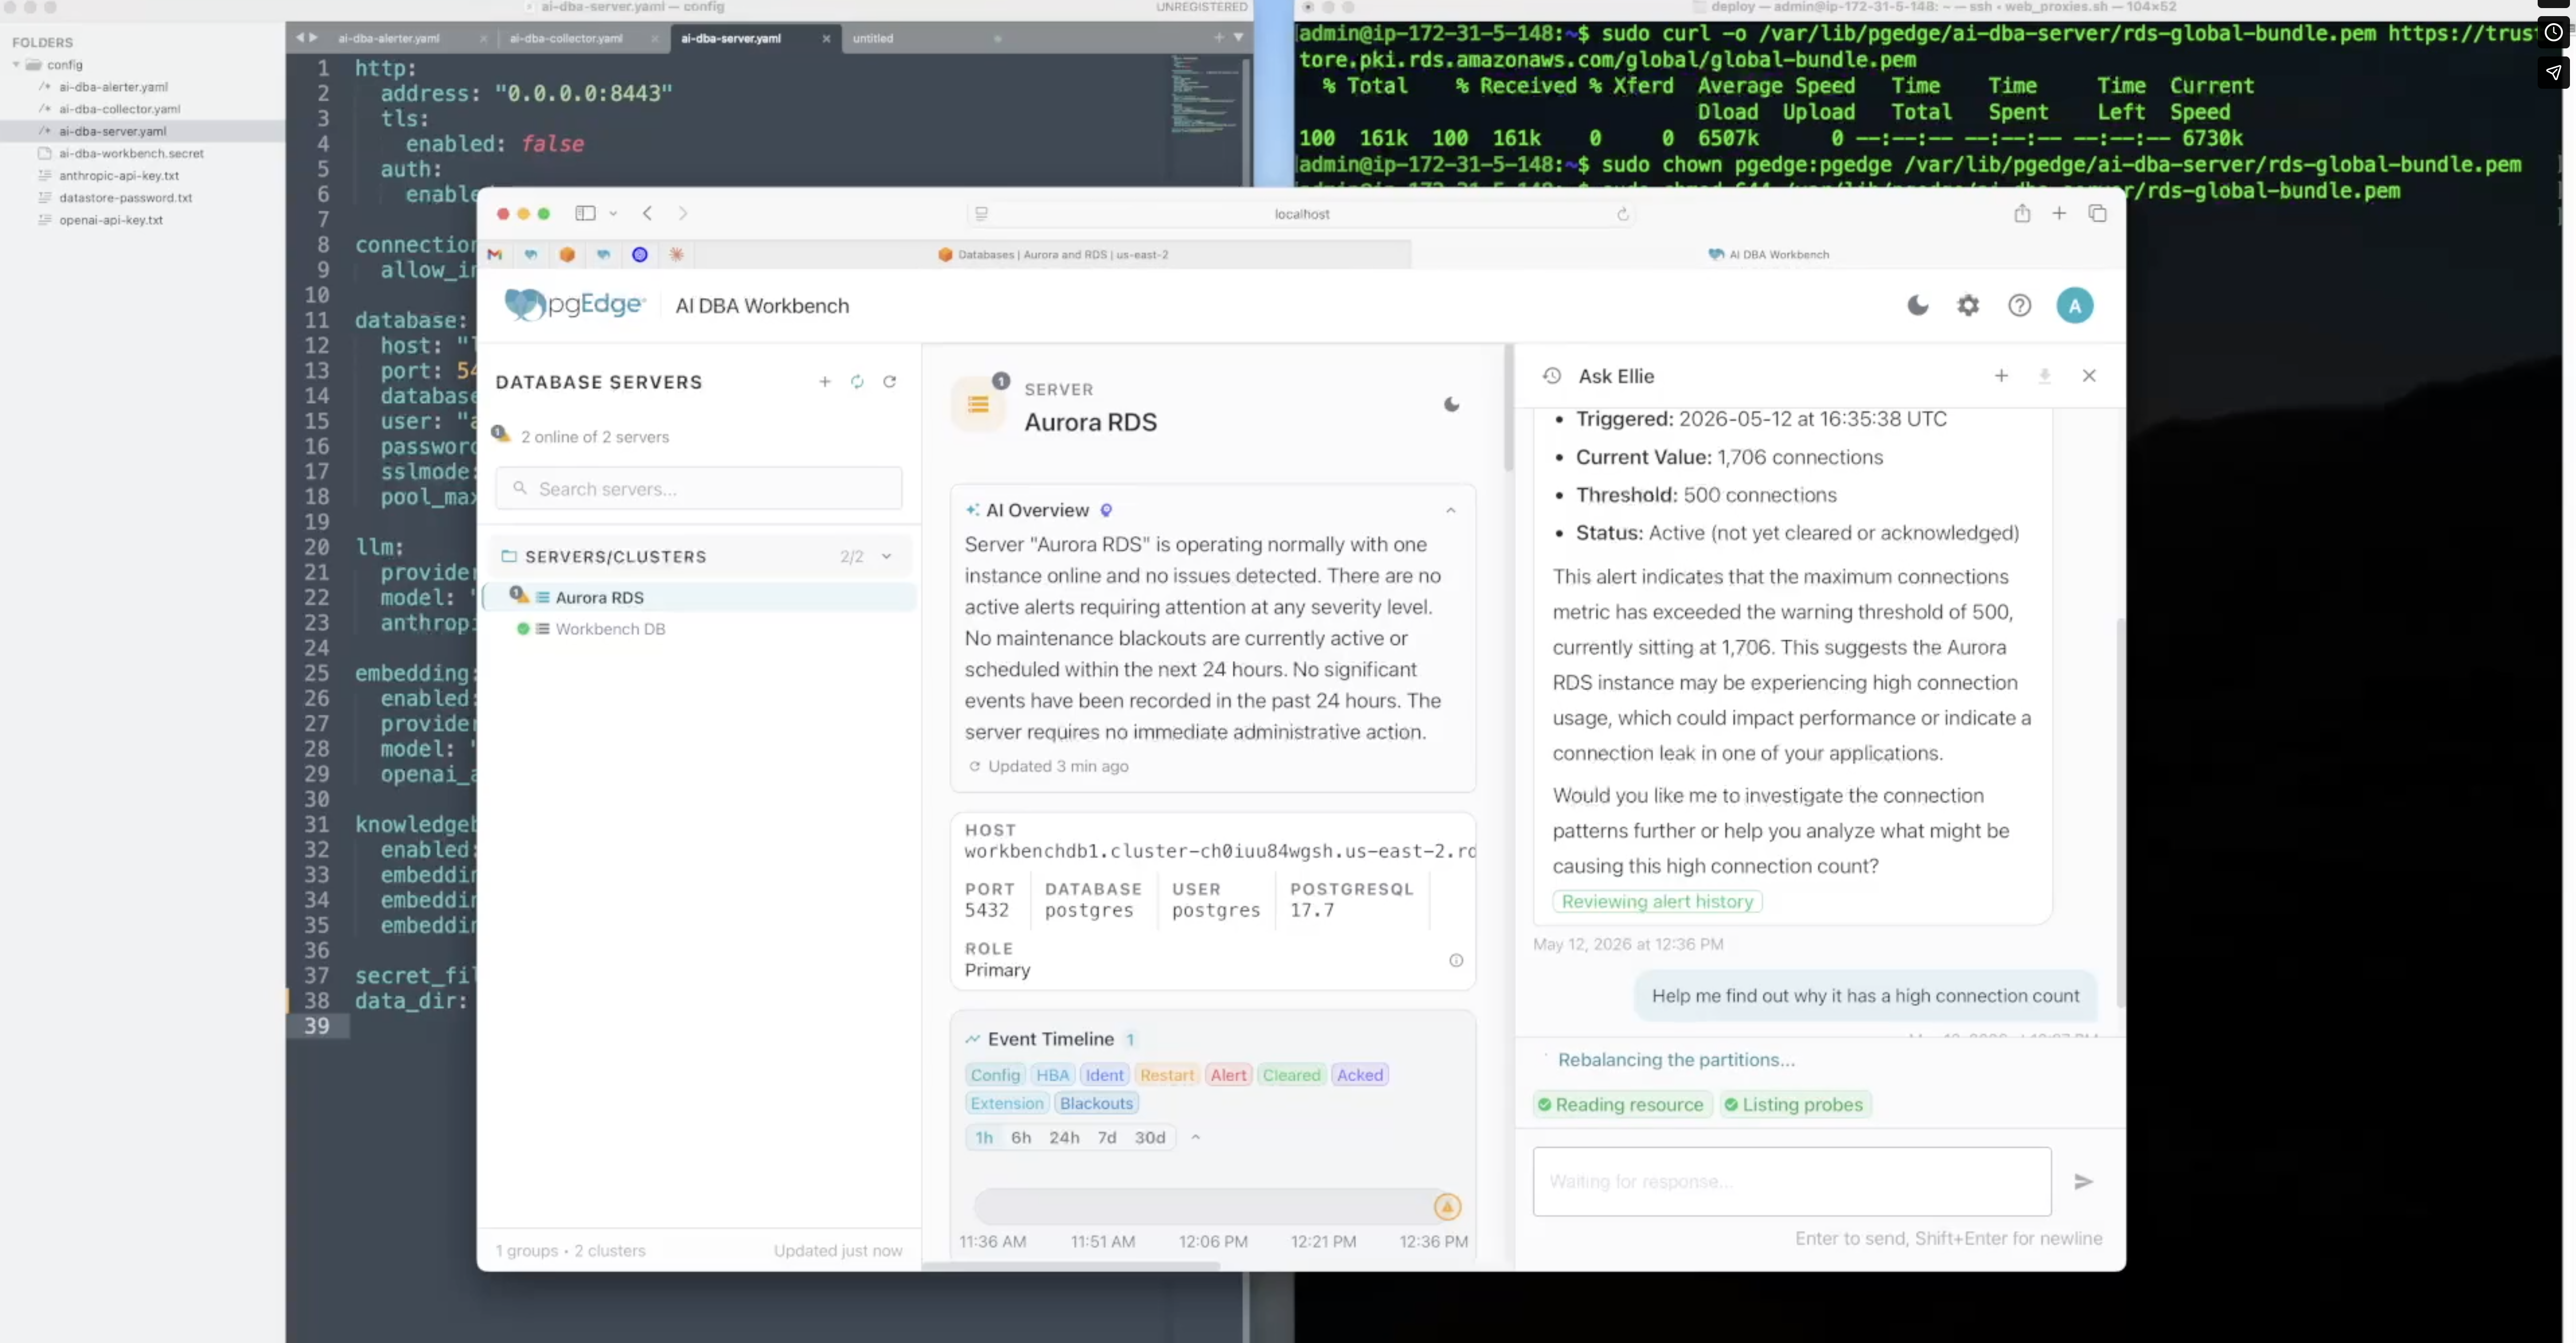Open the pinned Gmail tab
The image size is (2576, 1343).
[x=494, y=255]
